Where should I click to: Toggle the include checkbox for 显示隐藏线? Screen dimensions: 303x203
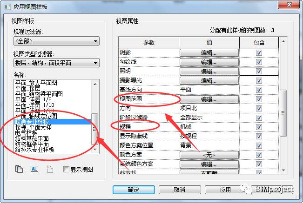point(259,136)
